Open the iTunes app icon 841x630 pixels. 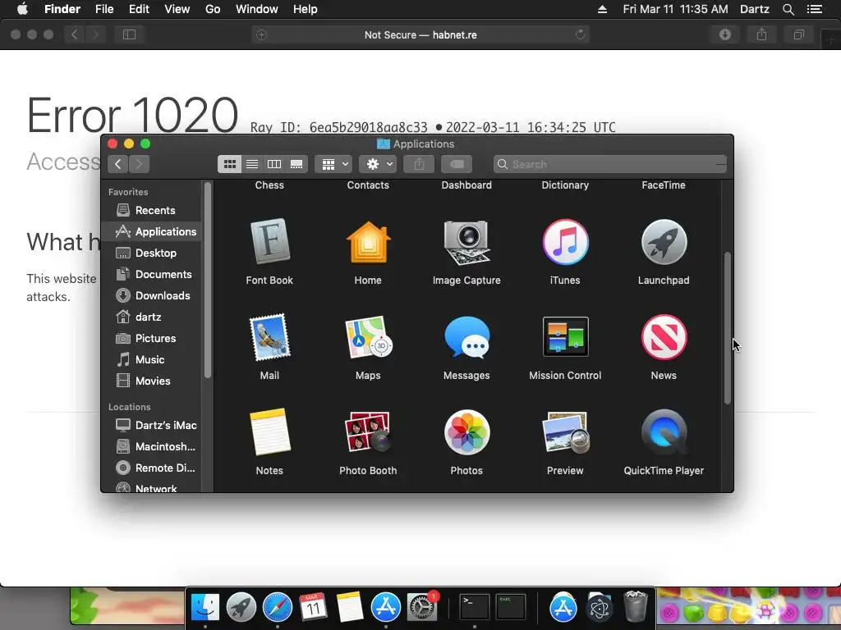[x=565, y=242]
